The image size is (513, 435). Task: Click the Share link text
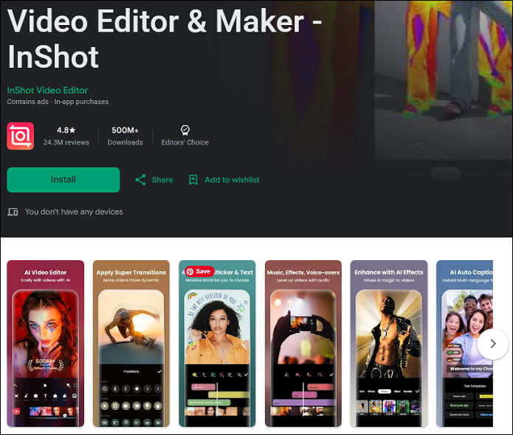click(162, 180)
